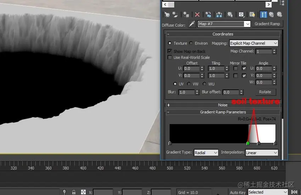This screenshot has width=301, height=195.
Task: Click the selection lock icon in status bar
Action: (74, 192)
